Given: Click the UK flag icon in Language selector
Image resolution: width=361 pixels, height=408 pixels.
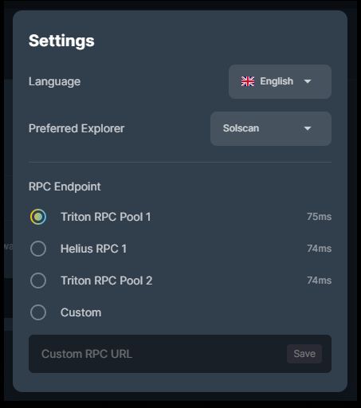Looking at the screenshot, I should pos(248,81).
